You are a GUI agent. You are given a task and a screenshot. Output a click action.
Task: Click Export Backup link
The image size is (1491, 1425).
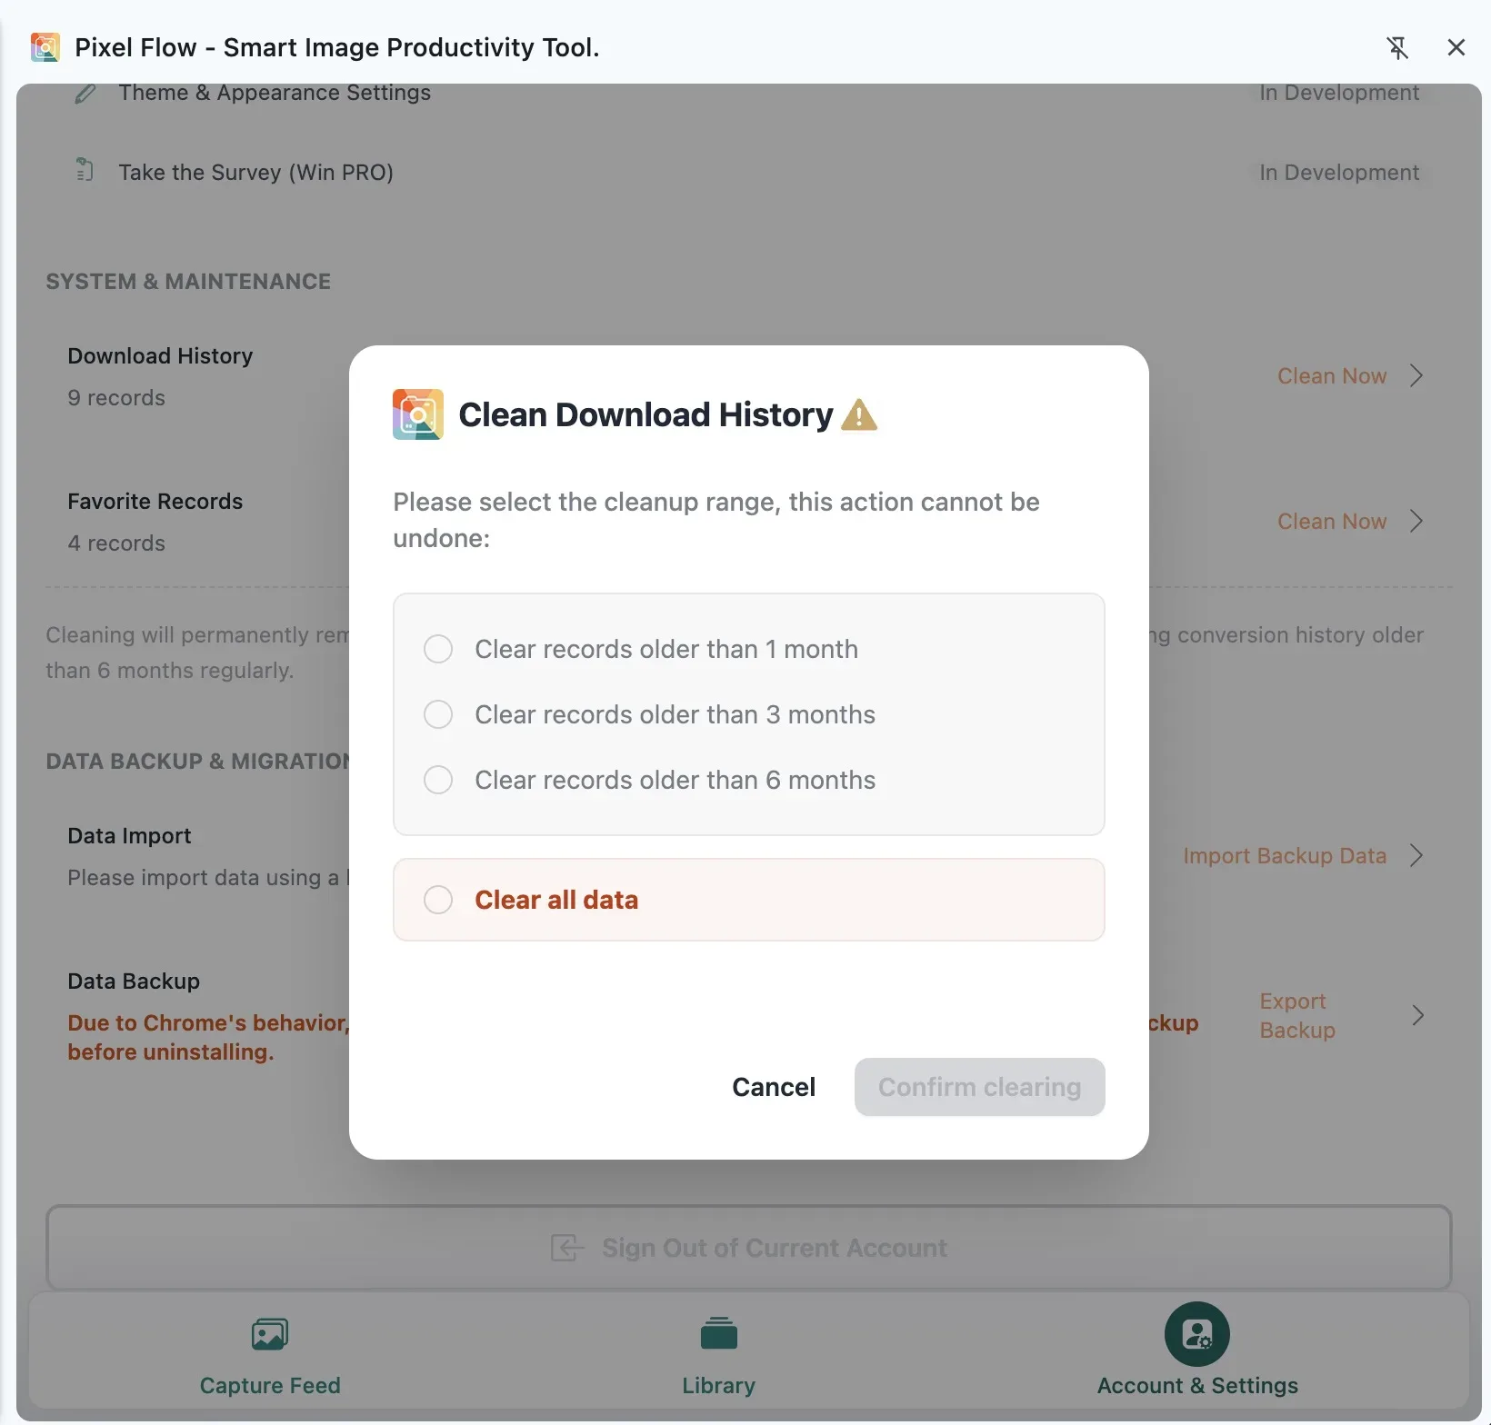(x=1297, y=1015)
